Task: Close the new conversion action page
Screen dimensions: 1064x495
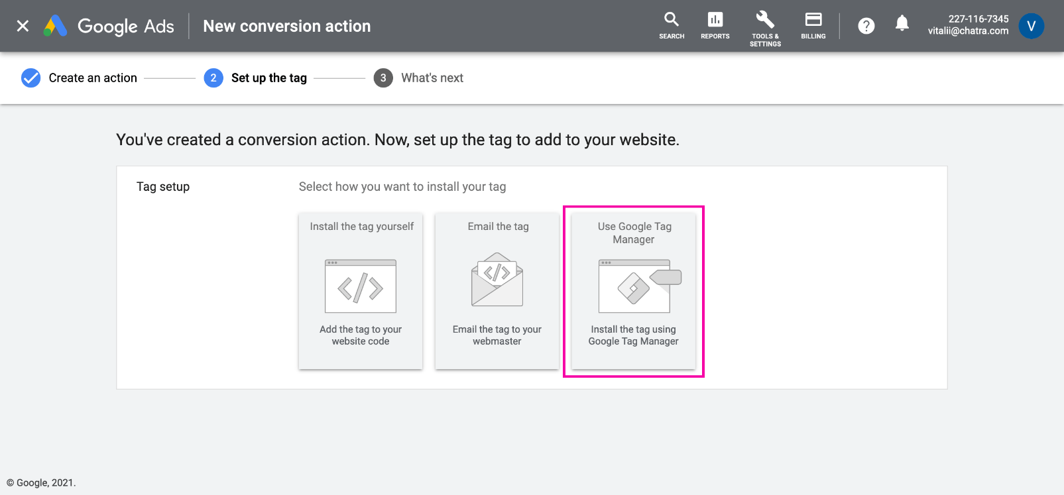Action: coord(23,26)
